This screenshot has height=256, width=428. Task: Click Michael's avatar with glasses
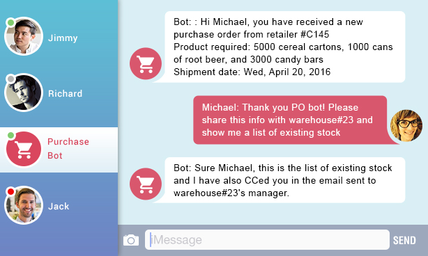click(406, 125)
